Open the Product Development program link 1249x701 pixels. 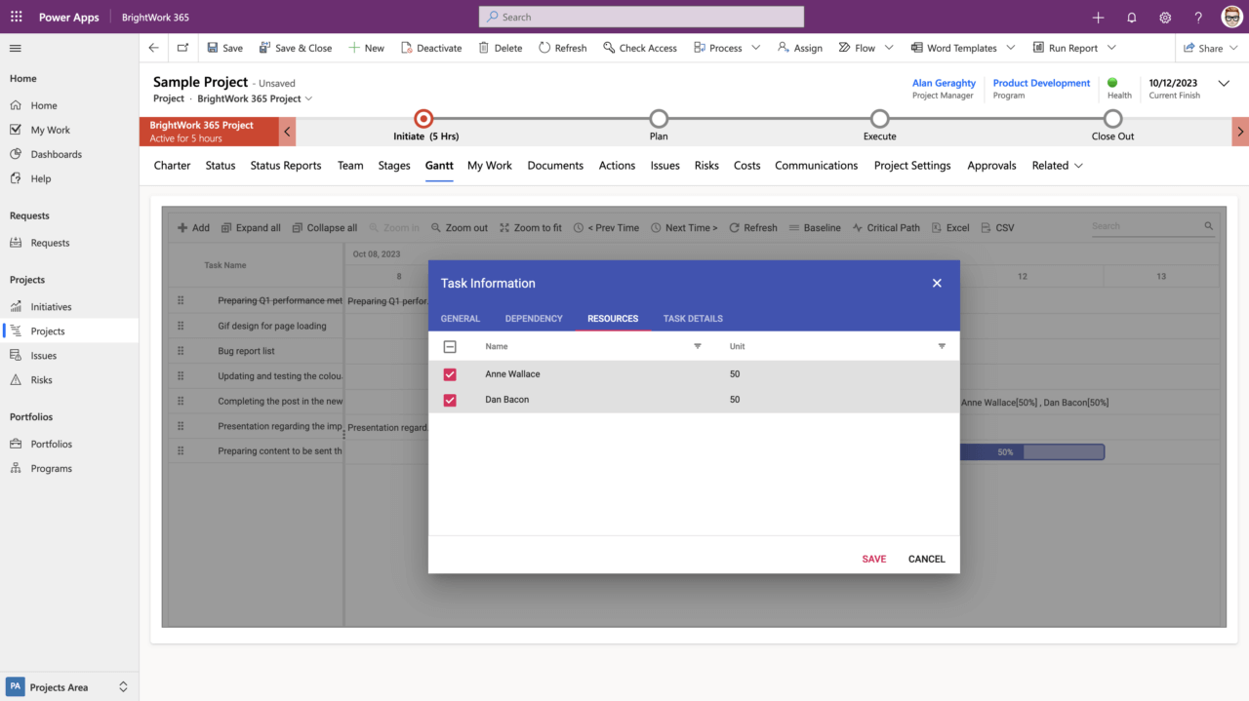(1040, 83)
